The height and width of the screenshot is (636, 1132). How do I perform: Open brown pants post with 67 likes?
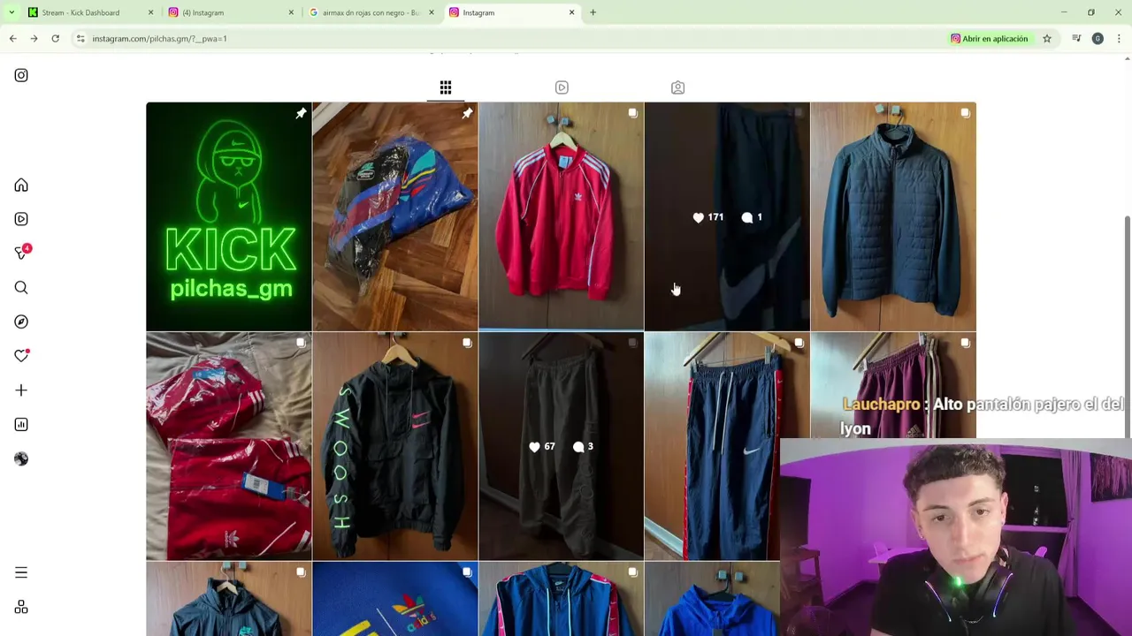tap(561, 446)
